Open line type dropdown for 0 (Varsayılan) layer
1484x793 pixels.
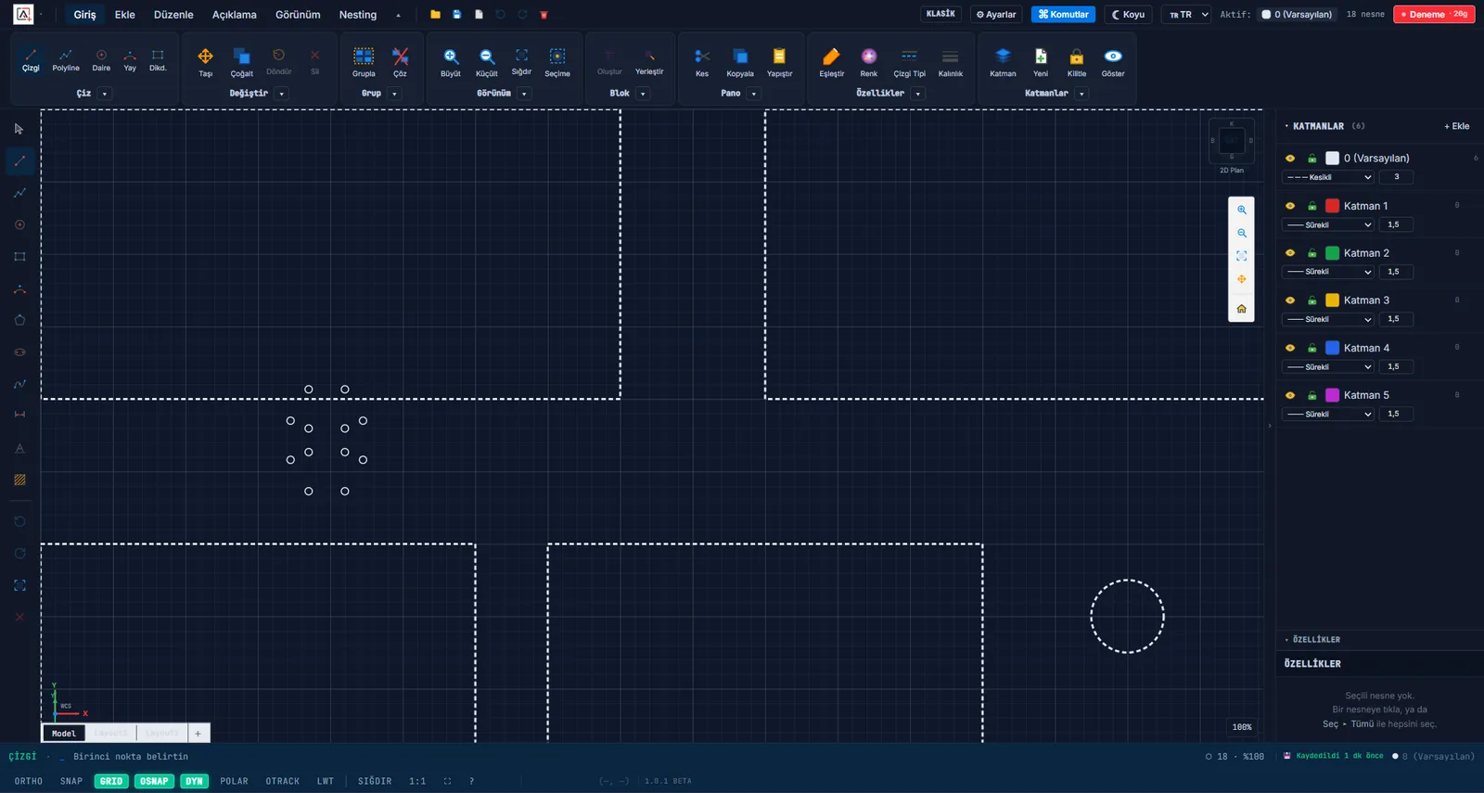(x=1328, y=177)
